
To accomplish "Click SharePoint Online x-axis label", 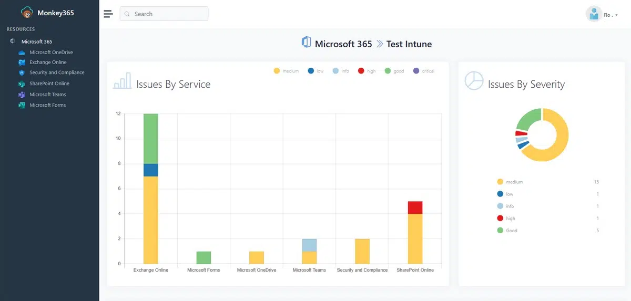I will 415,270.
